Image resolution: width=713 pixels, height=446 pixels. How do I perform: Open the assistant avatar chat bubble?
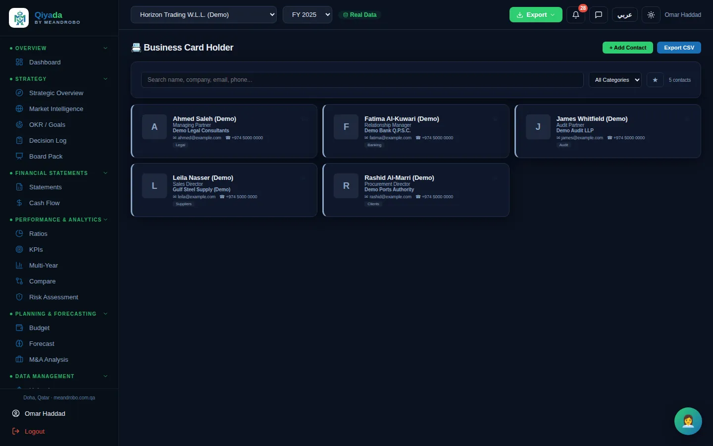click(688, 421)
